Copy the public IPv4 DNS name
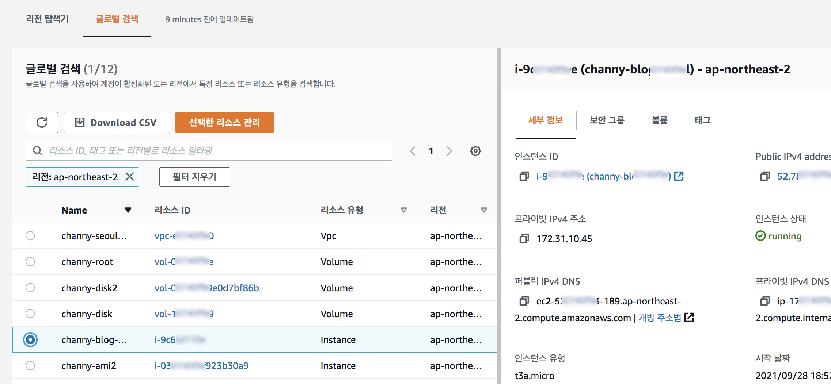The width and height of the screenshot is (831, 384). 524,301
